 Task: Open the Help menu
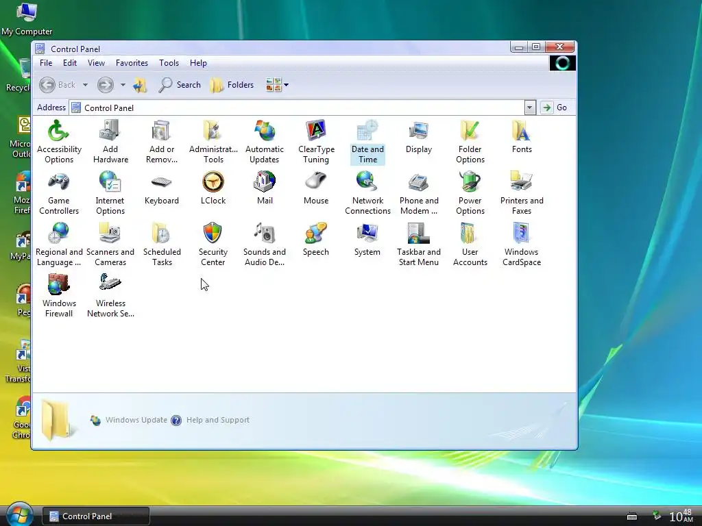(x=198, y=63)
